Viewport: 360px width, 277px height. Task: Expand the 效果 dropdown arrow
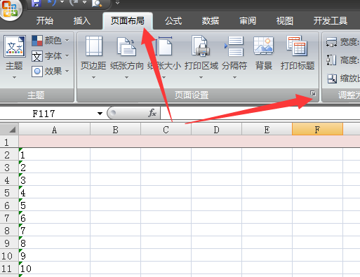click(x=67, y=71)
